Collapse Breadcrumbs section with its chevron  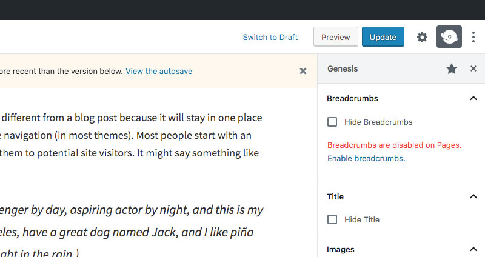point(473,98)
